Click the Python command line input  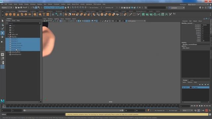36,114
